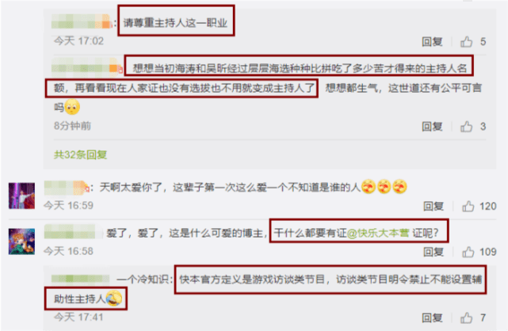Expand the 共32条回复 replies link
508x331 pixels.
80,154
